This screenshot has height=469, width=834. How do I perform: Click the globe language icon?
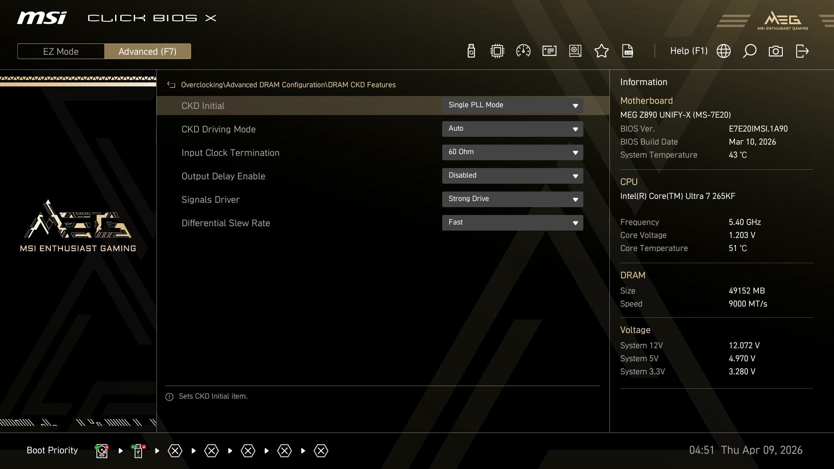tap(723, 51)
